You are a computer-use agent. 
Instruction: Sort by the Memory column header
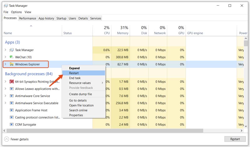point(121,30)
